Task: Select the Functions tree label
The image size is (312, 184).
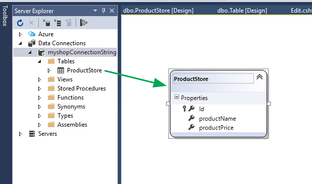Action: pos(71,98)
